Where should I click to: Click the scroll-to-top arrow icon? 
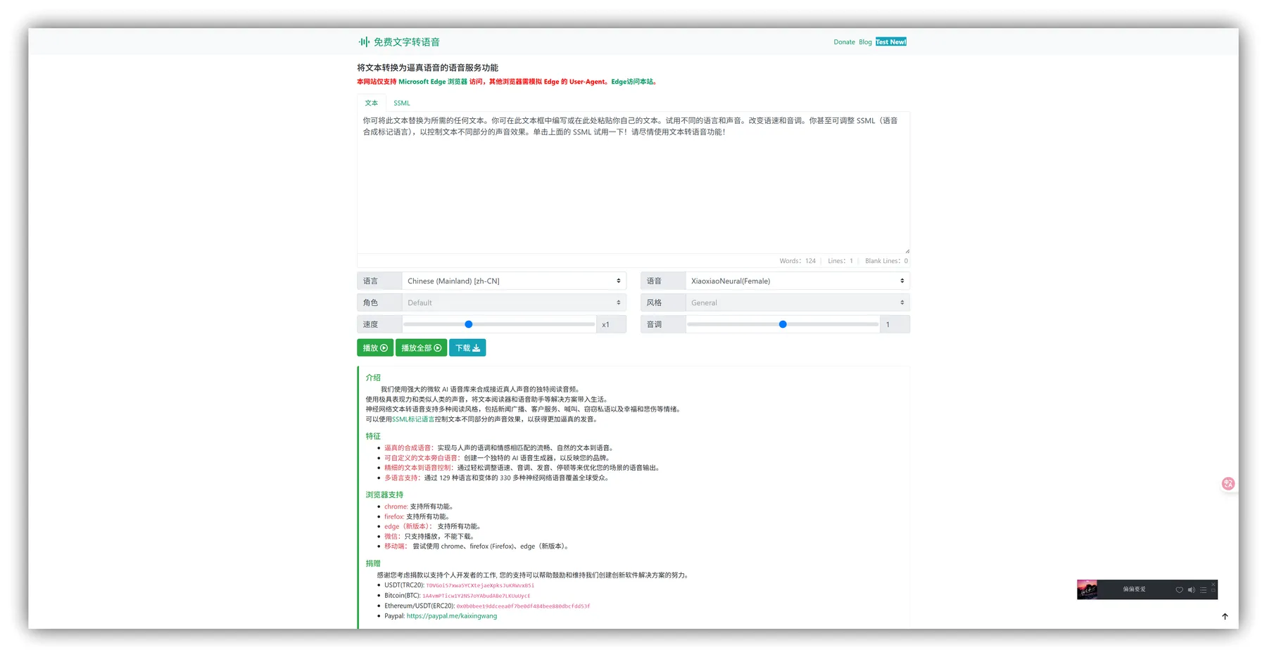pos(1225,617)
